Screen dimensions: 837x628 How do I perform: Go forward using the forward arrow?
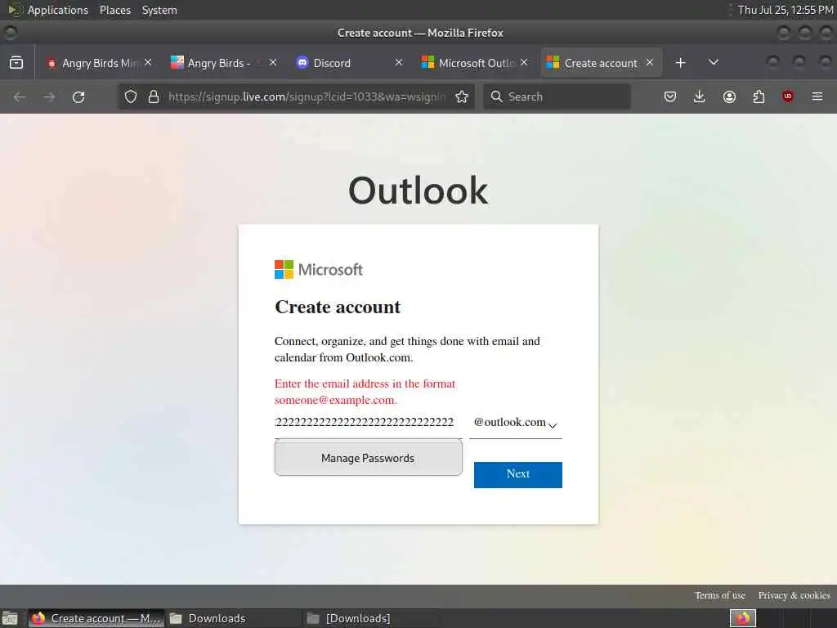point(49,96)
